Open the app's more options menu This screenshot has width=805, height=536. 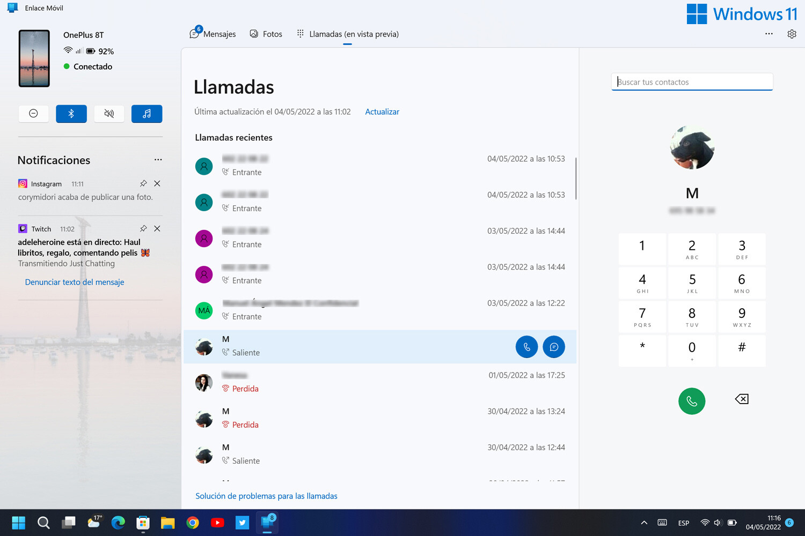tap(769, 33)
